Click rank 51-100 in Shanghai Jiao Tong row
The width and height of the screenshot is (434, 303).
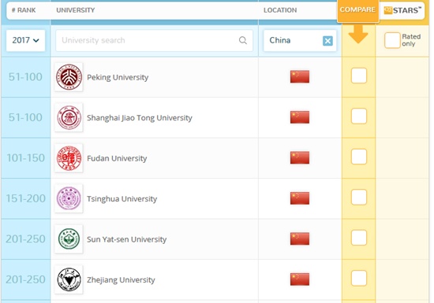coord(25,117)
